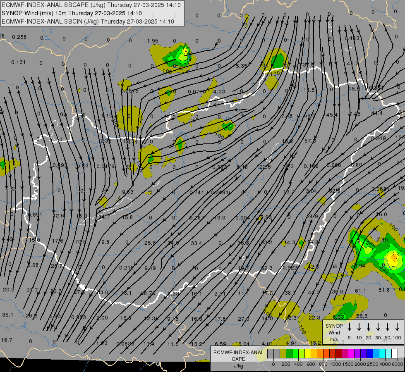Click the value 0.741 on the map
This screenshot has width=405, height=372.
pyautogui.click(x=197, y=192)
